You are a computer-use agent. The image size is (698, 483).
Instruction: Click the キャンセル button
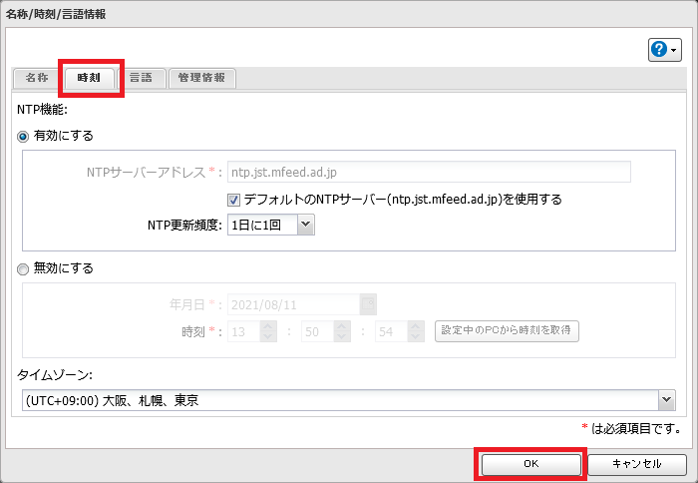pyautogui.click(x=636, y=464)
